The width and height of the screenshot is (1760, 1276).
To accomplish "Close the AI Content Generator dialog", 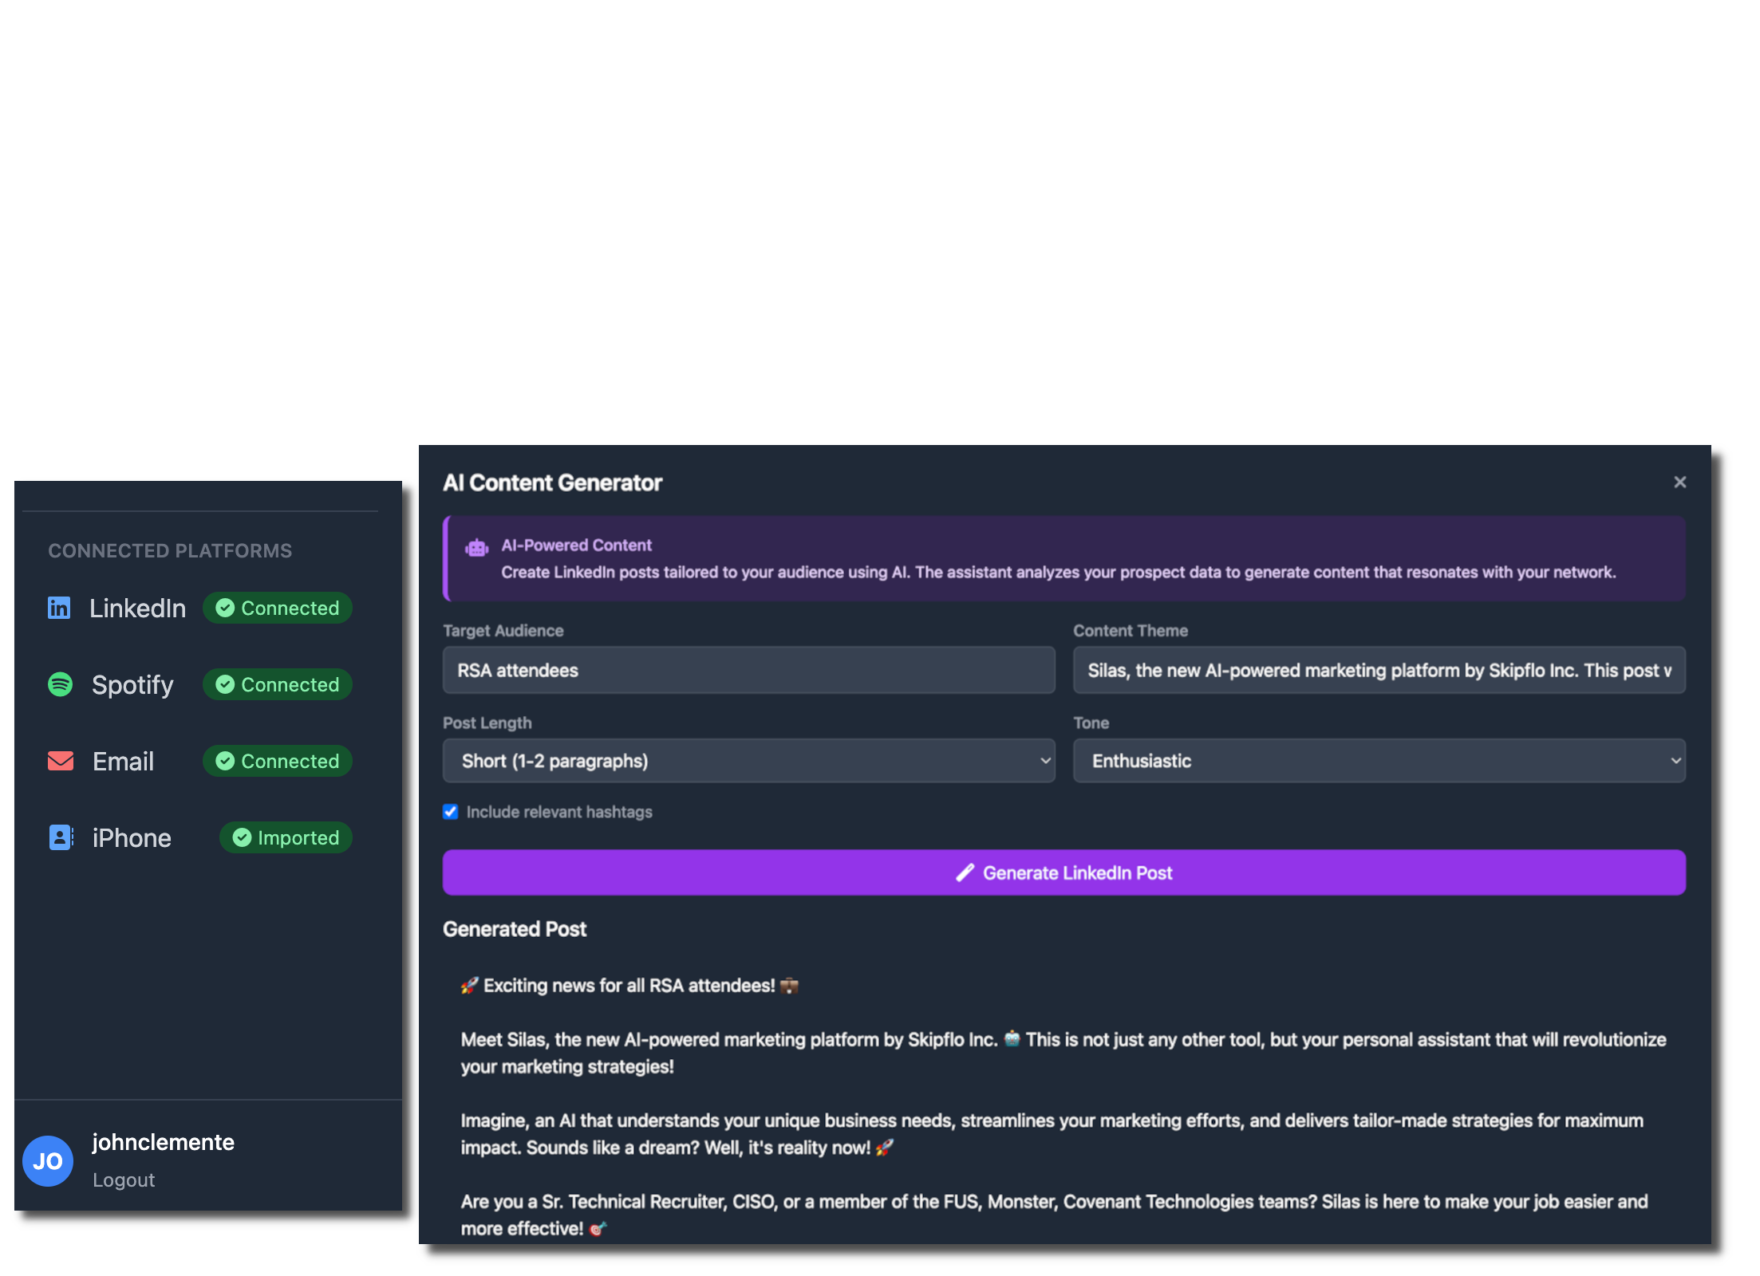I will tap(1680, 482).
